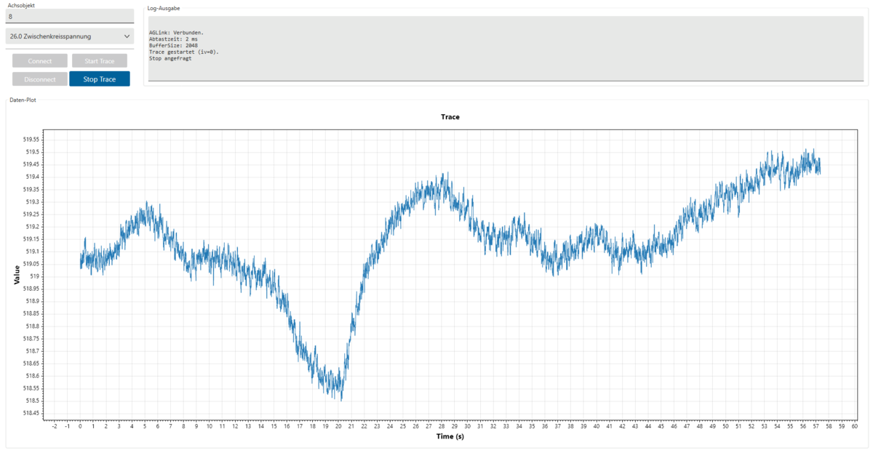Select the 'AGLink: Verbunden.' log line
Viewport: 873px width, 453px height.
[176, 33]
